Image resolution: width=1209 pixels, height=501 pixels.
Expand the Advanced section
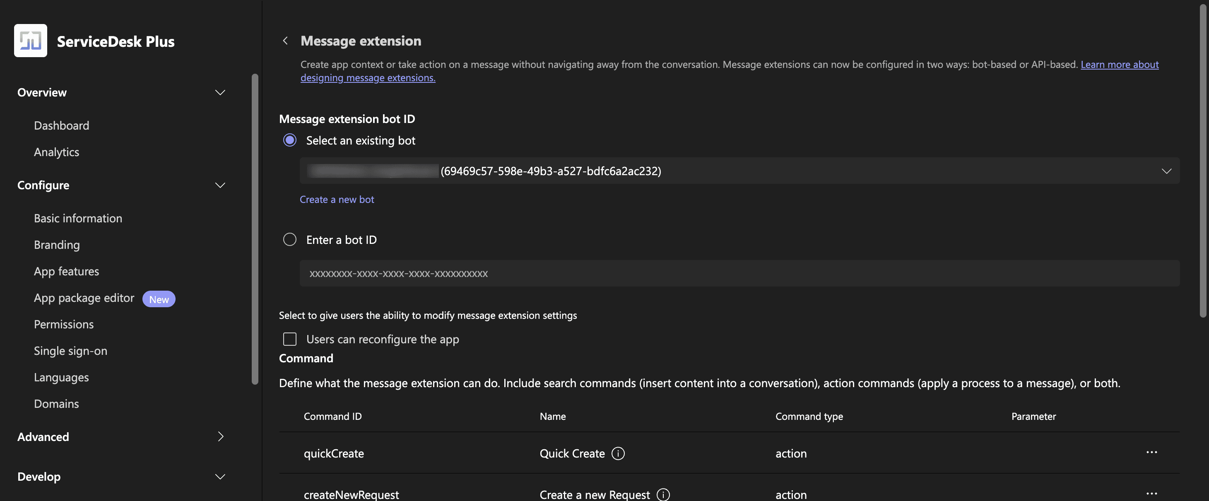(219, 437)
